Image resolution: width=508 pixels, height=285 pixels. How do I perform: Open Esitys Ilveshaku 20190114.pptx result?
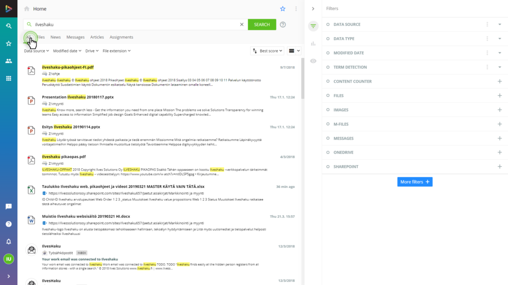pos(71,127)
